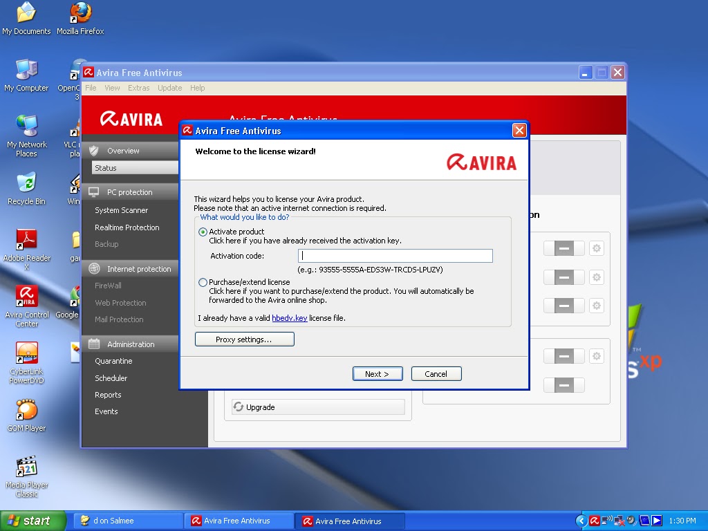The image size is (708, 531).
Task: Select Status in the sidebar
Action: click(135, 168)
